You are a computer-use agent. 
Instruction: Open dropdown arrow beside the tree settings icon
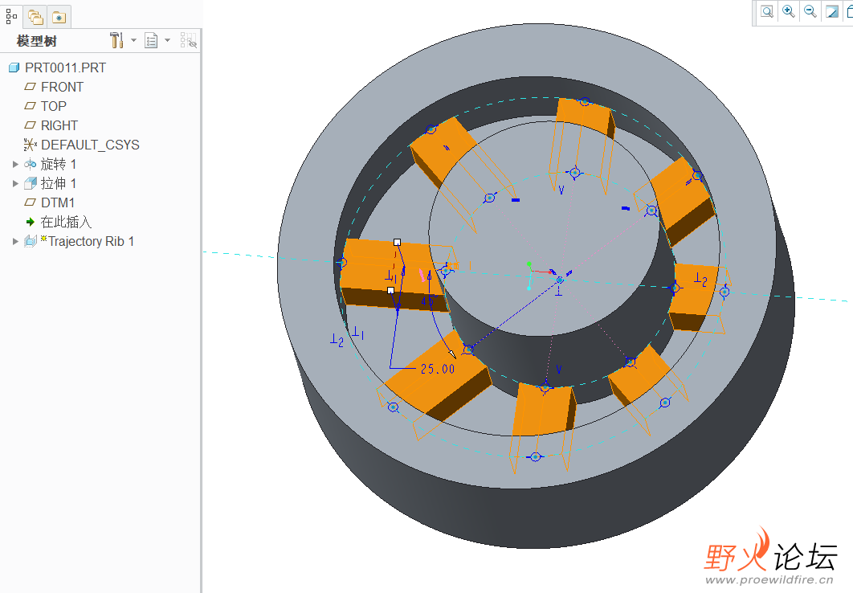point(168,40)
